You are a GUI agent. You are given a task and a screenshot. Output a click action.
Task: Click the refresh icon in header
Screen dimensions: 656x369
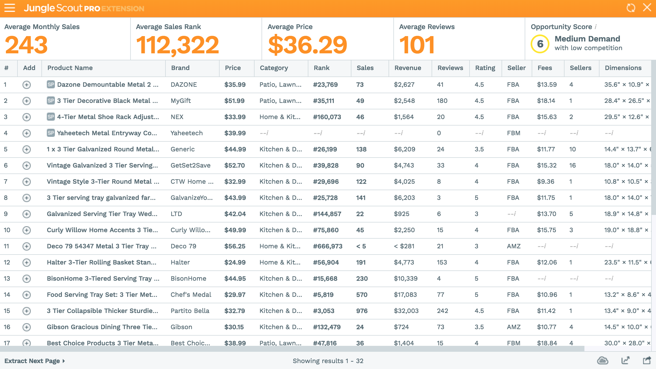coord(631,8)
